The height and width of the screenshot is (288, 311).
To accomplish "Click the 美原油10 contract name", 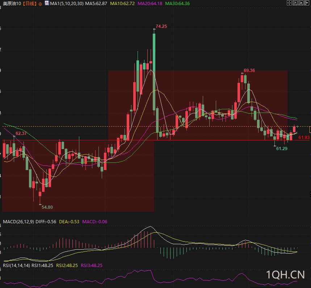I will tap(12, 4).
